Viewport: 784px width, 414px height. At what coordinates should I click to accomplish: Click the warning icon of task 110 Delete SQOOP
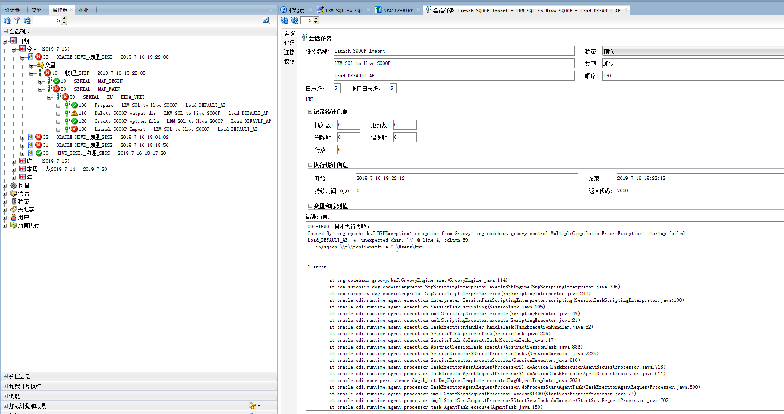coord(74,113)
